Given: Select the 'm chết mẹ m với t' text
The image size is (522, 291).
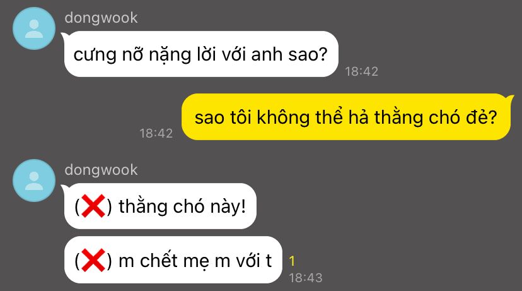Looking at the screenshot, I should click(x=195, y=260).
